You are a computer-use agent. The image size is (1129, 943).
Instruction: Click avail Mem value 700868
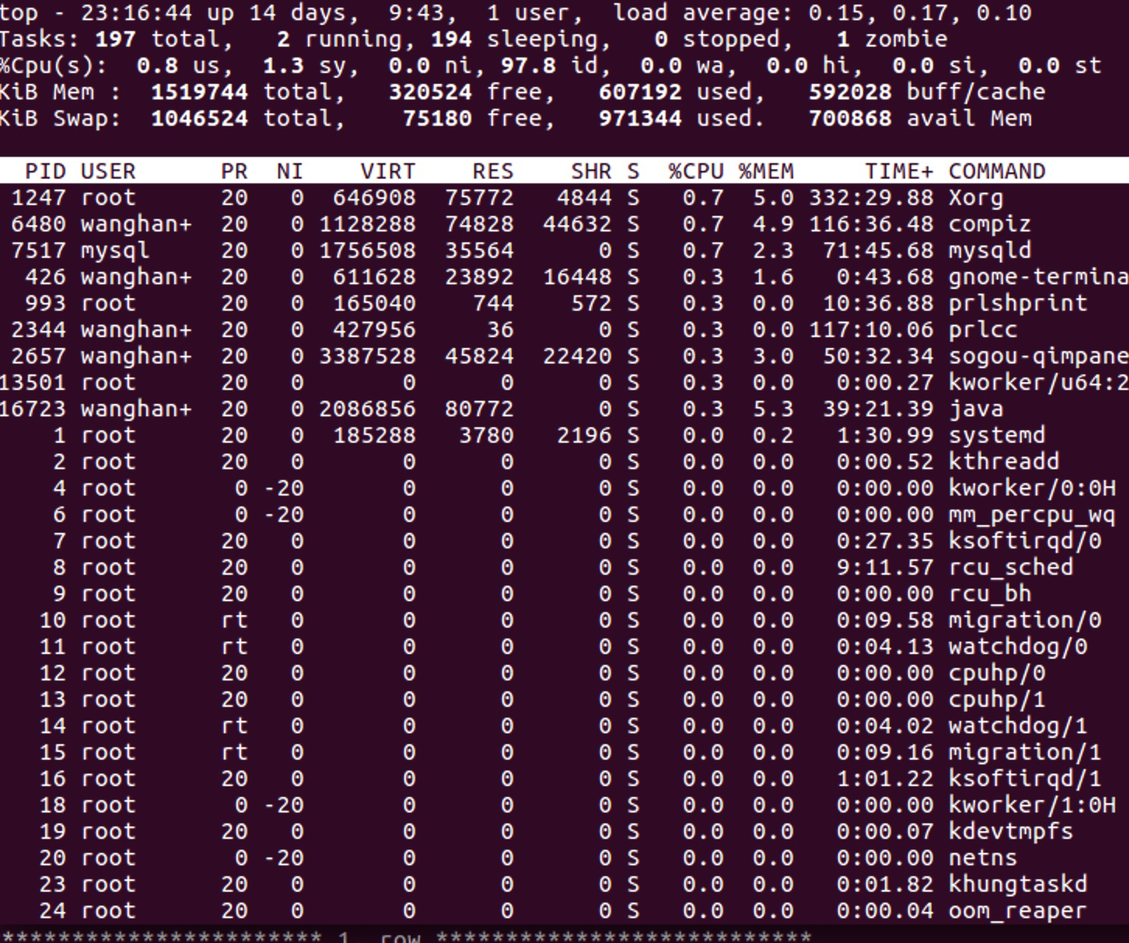pyautogui.click(x=850, y=118)
